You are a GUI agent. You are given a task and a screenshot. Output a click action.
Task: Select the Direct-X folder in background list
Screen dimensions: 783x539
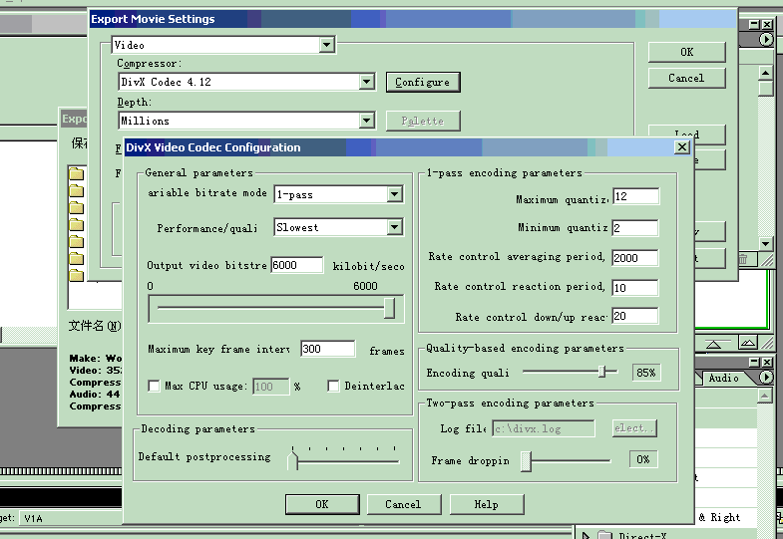(643, 535)
